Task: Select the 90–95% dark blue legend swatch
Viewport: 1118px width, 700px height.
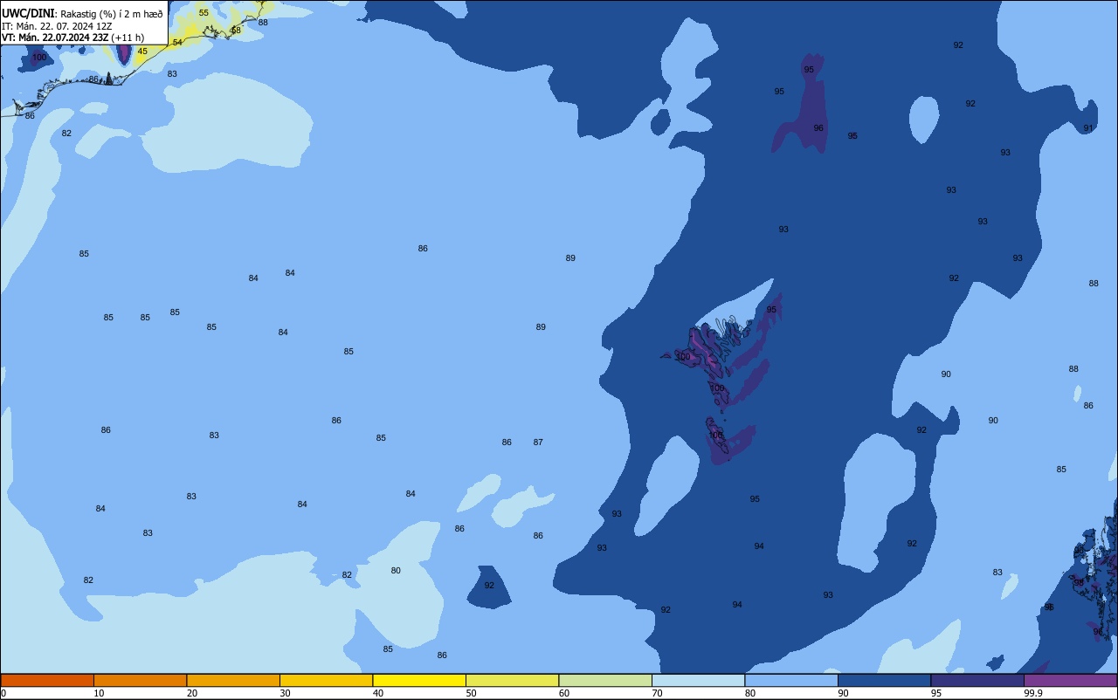Action: [884, 680]
